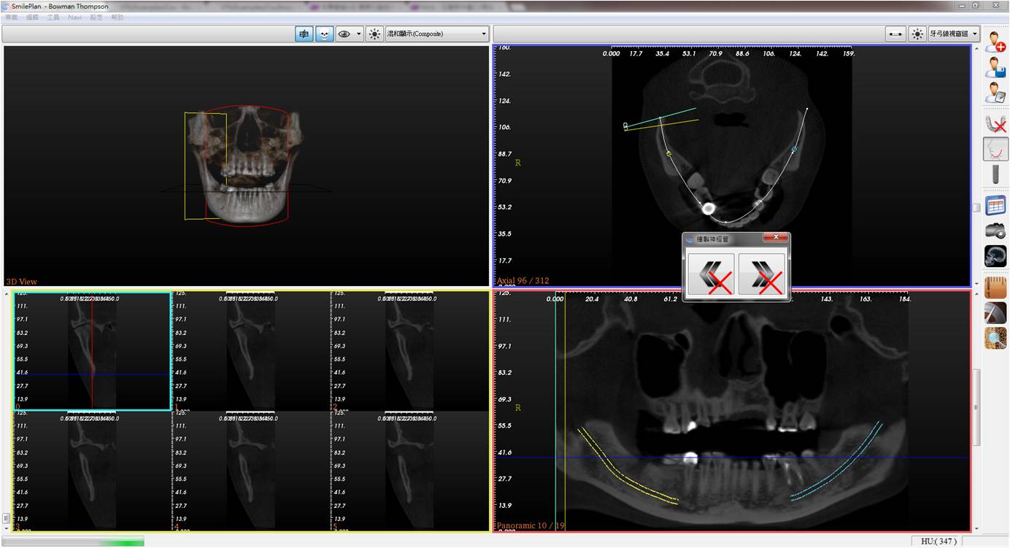Open the 牙弓線視窗組 dropdown
Image resolution: width=1010 pixels, height=548 pixels.
point(954,34)
